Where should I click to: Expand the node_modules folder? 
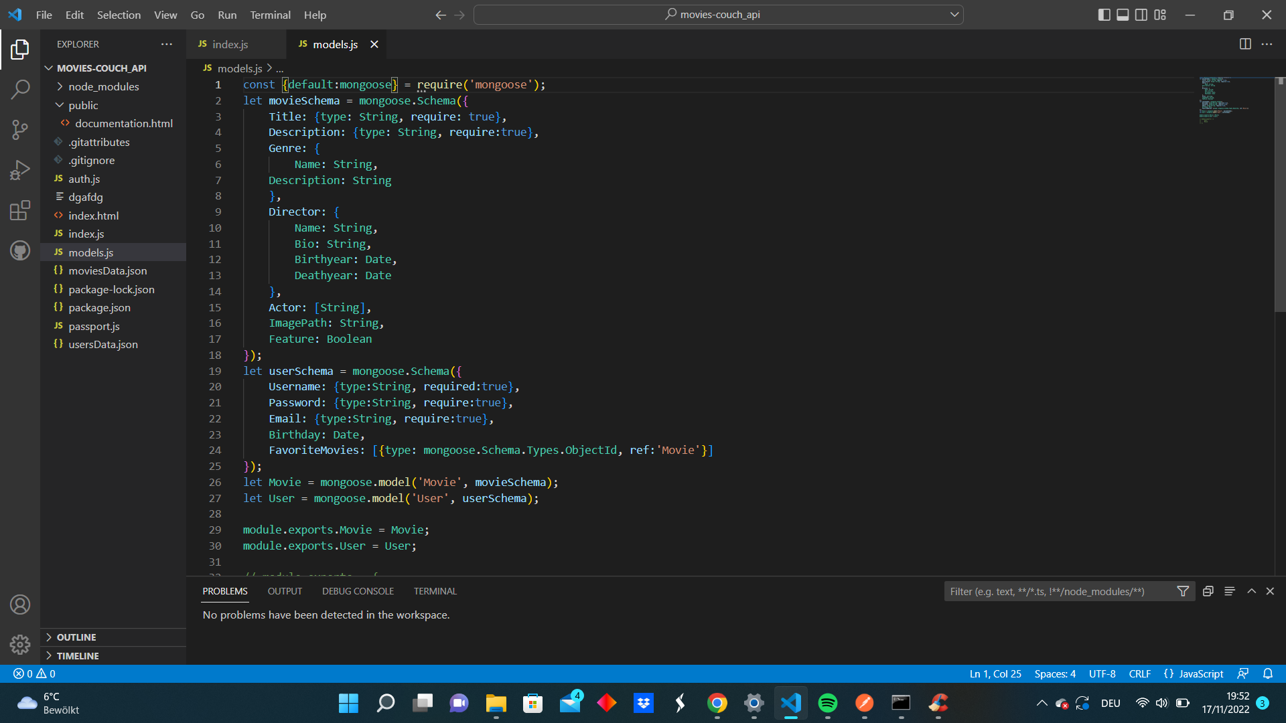point(103,86)
